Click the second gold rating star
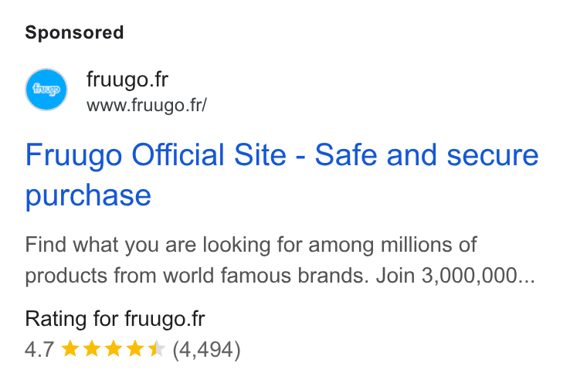The height and width of the screenshot is (383, 587). point(92,349)
